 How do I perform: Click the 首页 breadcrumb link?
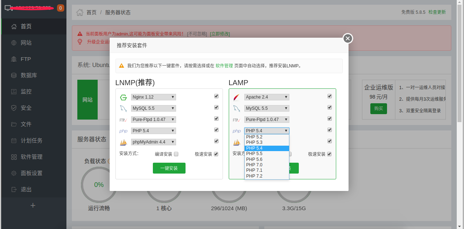point(91,12)
